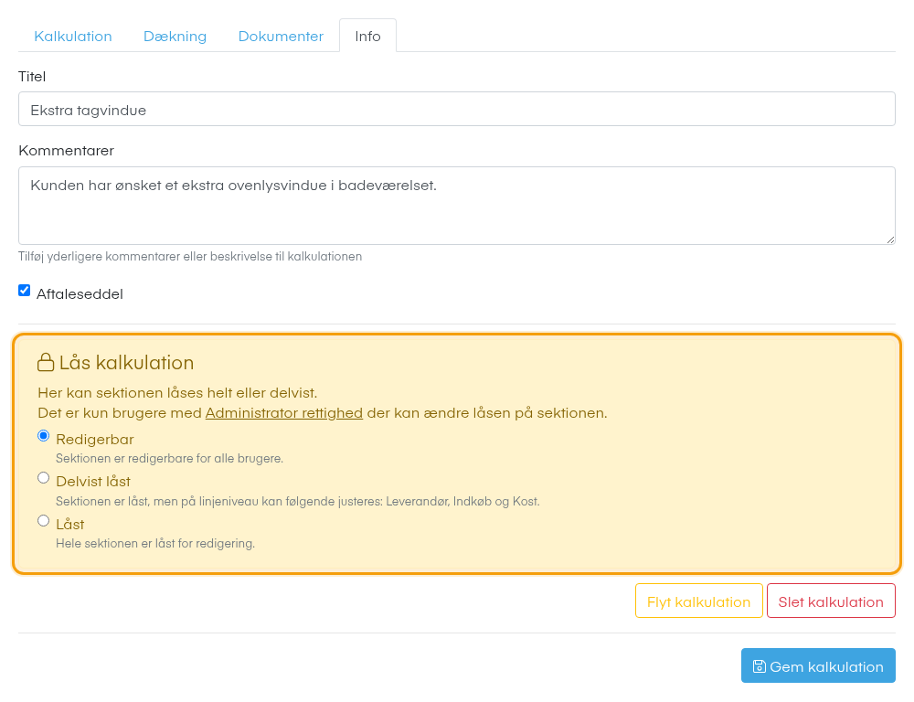Click the 'Leverandør, Indkøb og Kost' description line
The height and width of the screenshot is (702, 914).
298,502
